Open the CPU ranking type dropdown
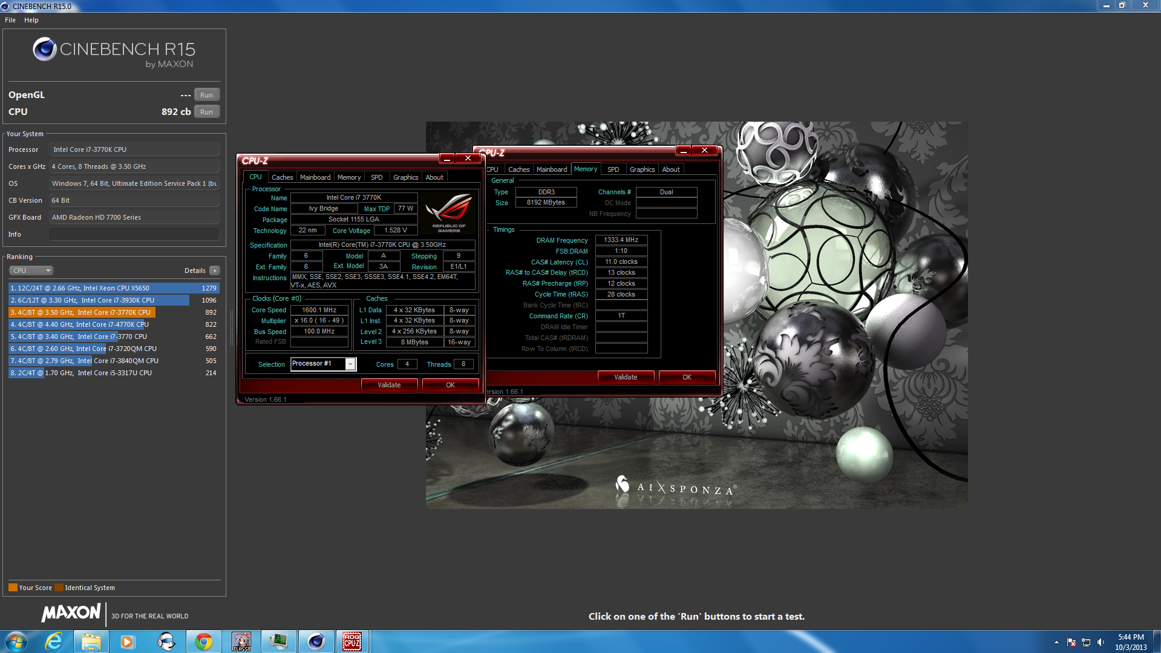The image size is (1161, 653). point(31,271)
